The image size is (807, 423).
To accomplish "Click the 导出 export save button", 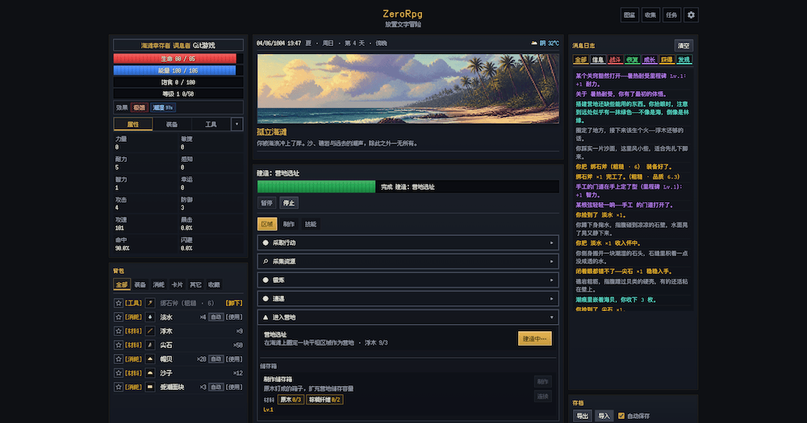I will (x=582, y=416).
